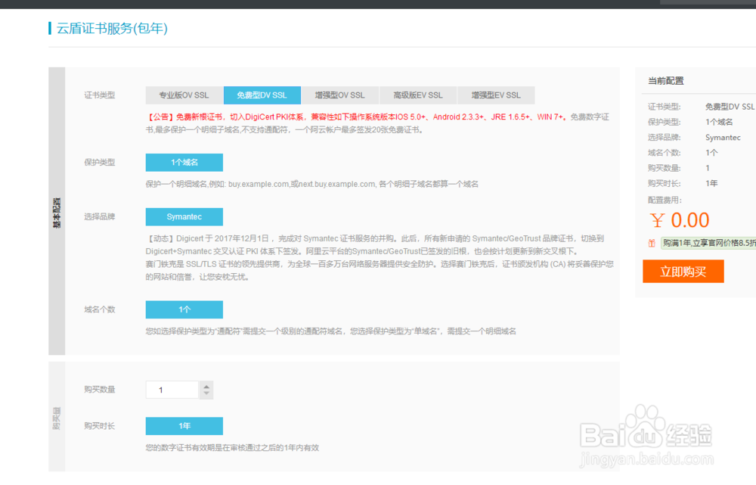Click the 购买数量 label left of input

[x=100, y=390]
